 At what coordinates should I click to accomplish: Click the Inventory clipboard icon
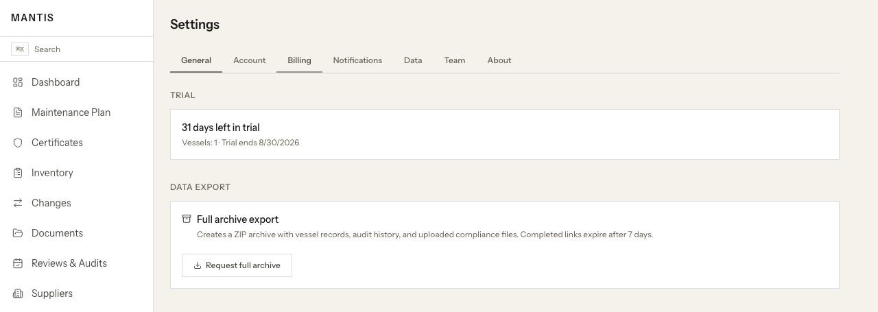[18, 173]
